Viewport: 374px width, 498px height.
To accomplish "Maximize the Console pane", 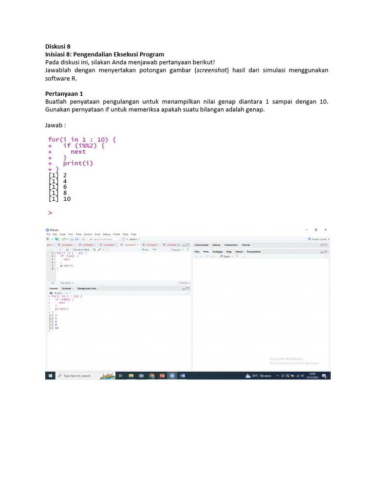I will click(x=187, y=289).
